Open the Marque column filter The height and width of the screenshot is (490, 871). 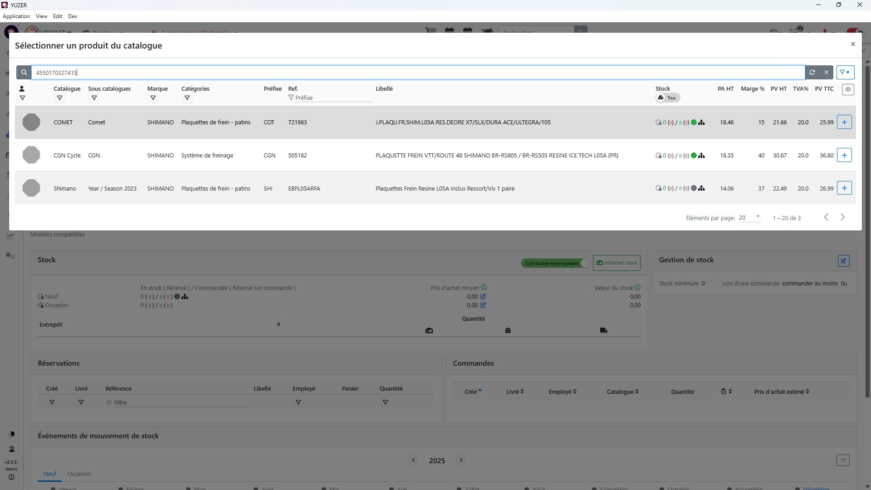pyautogui.click(x=153, y=98)
